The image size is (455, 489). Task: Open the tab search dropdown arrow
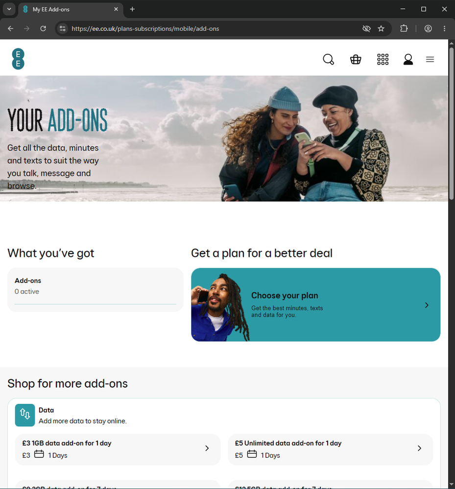click(x=9, y=9)
